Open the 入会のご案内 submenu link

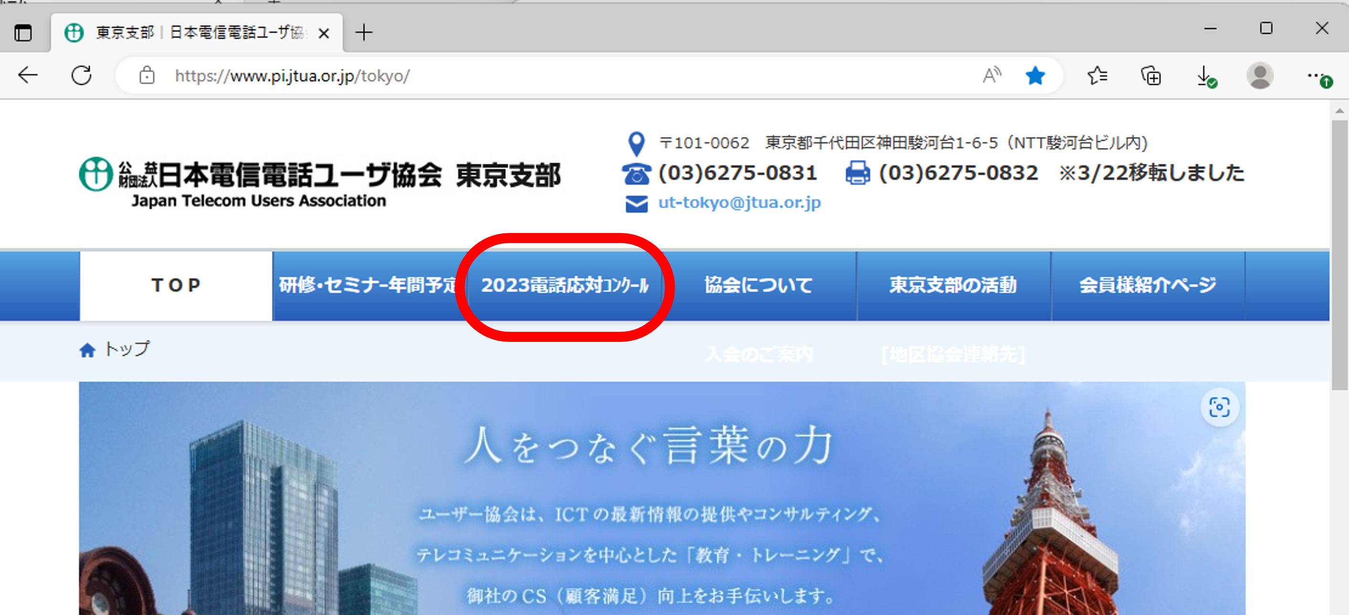[759, 355]
